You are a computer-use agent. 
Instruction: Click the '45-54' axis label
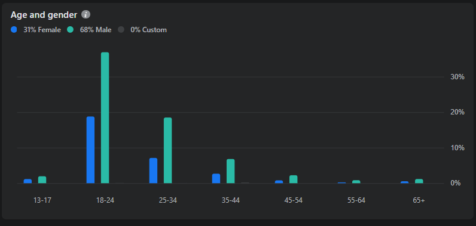pyautogui.click(x=294, y=200)
